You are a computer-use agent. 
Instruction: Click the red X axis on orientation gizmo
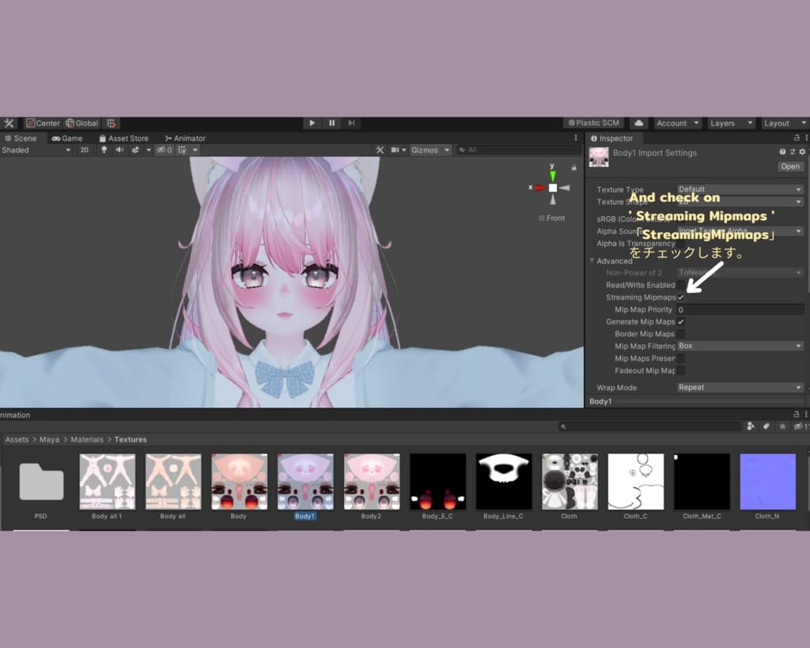pyautogui.click(x=540, y=188)
